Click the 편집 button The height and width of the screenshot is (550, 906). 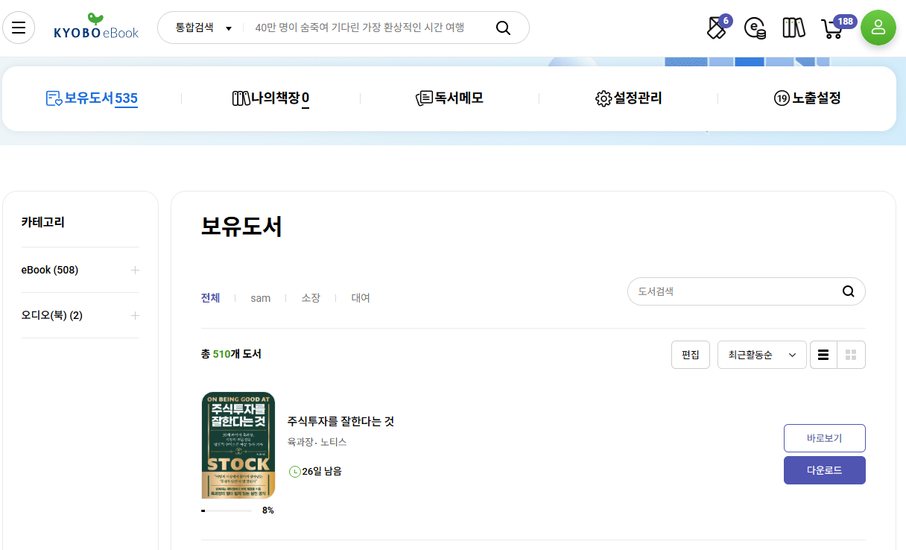(x=691, y=355)
